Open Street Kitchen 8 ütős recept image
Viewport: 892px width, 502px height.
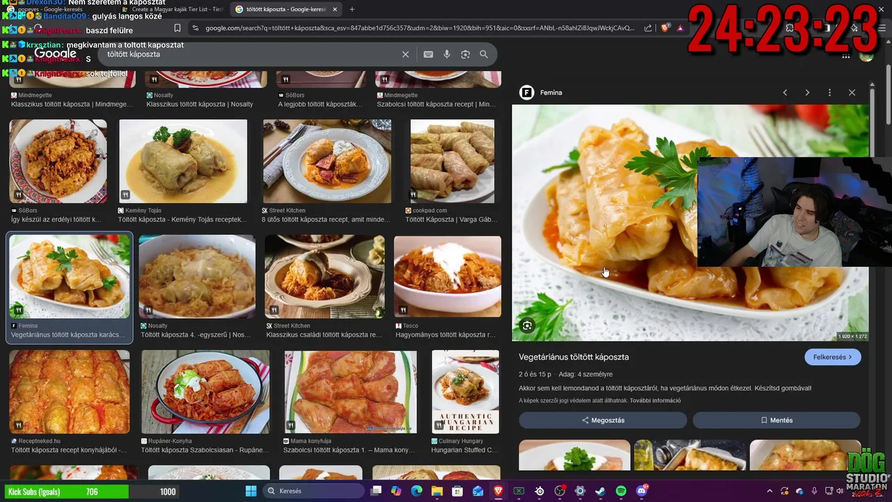327,161
